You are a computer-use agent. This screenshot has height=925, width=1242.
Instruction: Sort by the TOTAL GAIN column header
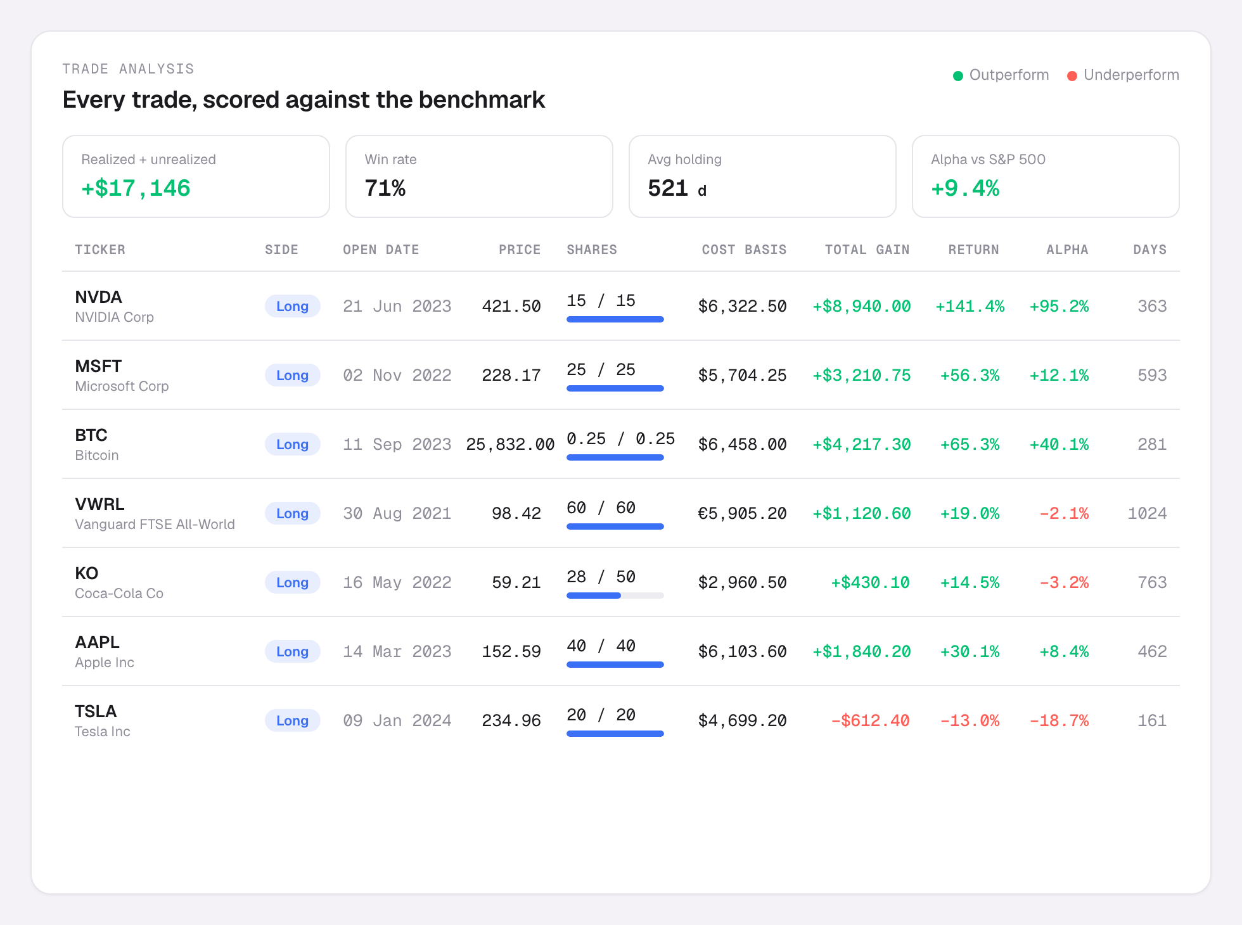(867, 250)
